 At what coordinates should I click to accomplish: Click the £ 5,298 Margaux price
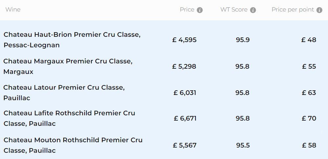pos(184,66)
